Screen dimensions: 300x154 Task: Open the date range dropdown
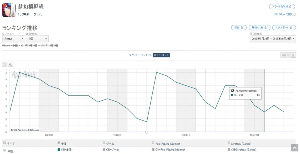273,39
